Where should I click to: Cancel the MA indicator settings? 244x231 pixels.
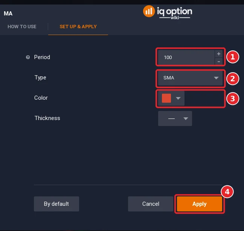(x=151, y=204)
